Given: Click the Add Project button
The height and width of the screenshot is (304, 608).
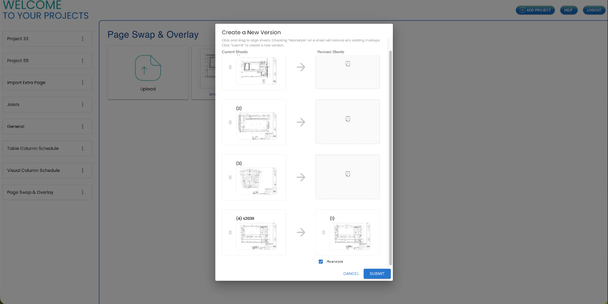Looking at the screenshot, I should pos(535,10).
